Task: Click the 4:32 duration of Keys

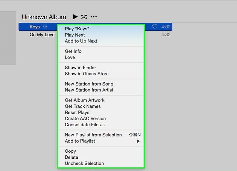Action: tap(166, 27)
